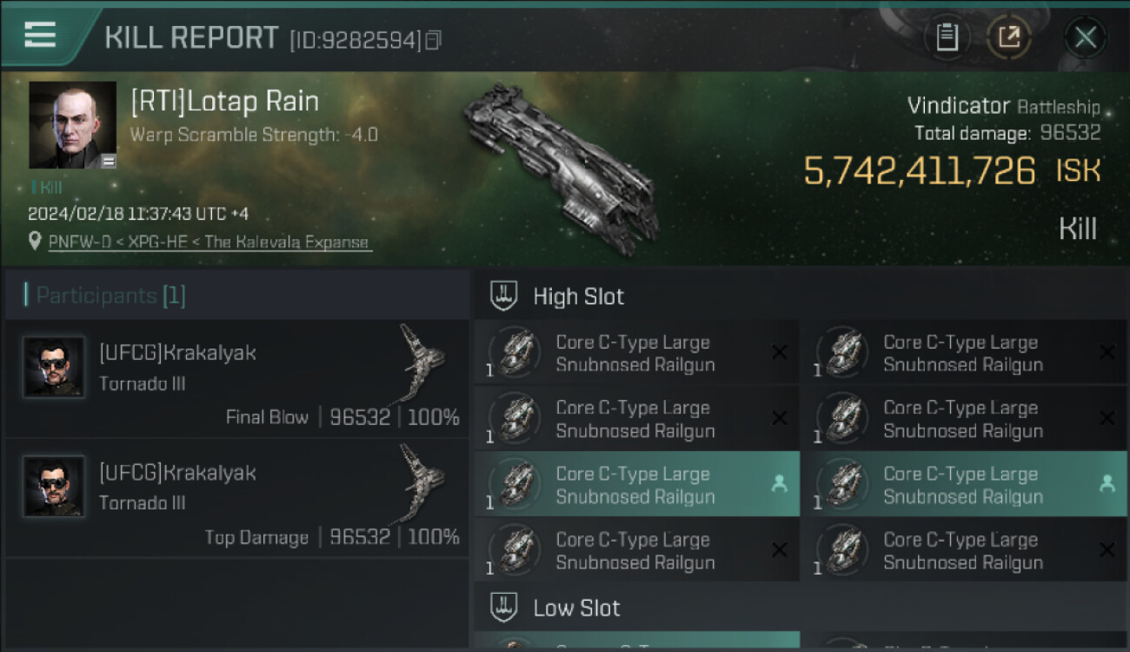This screenshot has width=1130, height=652.
Task: Open Krakalyak's Top Damage portrait
Action: click(x=54, y=487)
